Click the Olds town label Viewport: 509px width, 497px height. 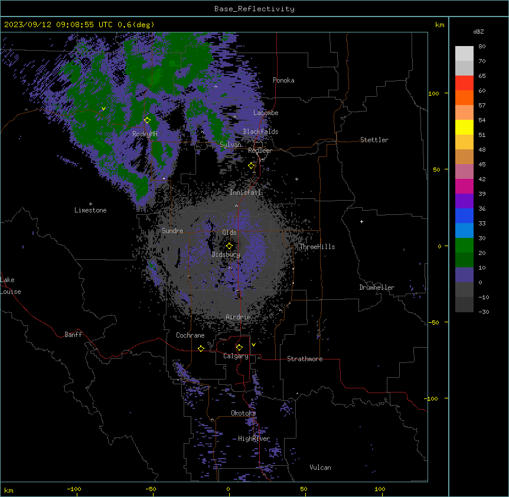pyautogui.click(x=229, y=233)
